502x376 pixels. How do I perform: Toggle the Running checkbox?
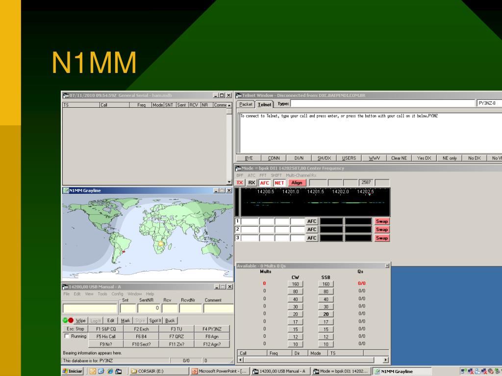tap(67, 336)
